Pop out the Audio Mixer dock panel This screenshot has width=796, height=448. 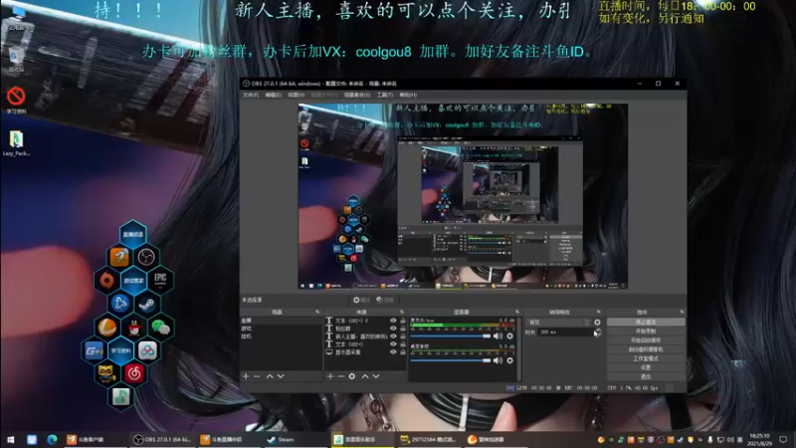517,312
